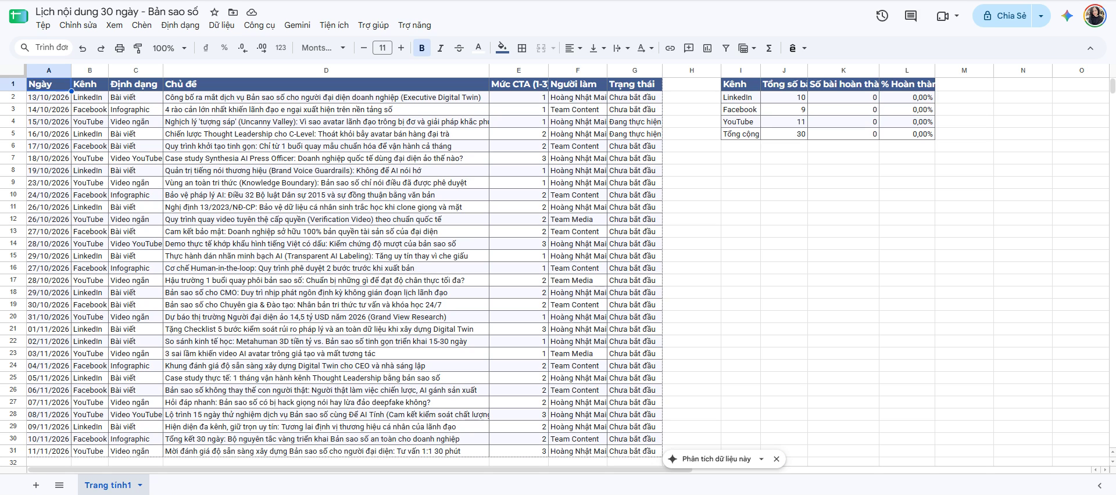Insert link with the chain icon
Image resolution: width=1116 pixels, height=495 pixels.
pyautogui.click(x=670, y=48)
